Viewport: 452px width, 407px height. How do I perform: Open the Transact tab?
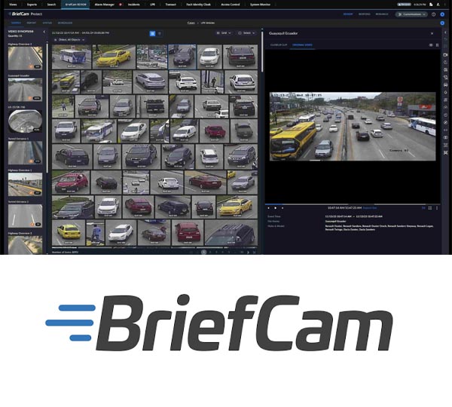point(171,5)
